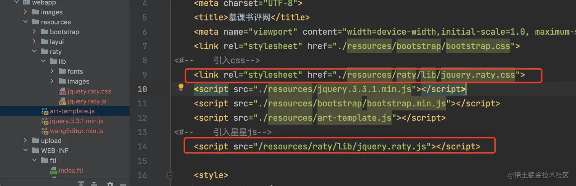Expand the images folder directly under webapp
Viewport: 576px width, 186px height.
point(25,12)
